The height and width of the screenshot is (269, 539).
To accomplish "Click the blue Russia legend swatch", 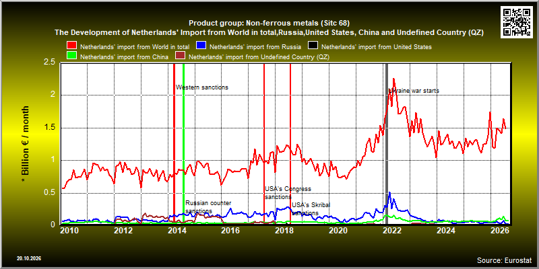I will [201, 46].
